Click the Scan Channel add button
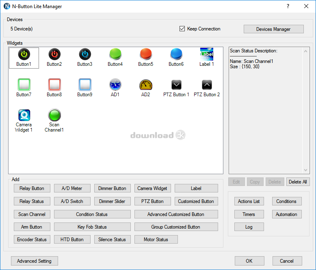 tap(32, 214)
